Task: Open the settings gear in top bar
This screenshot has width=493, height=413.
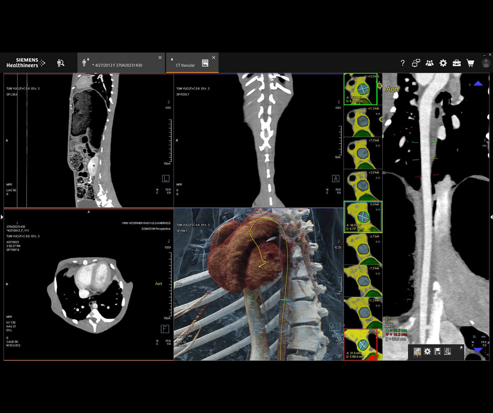Action: 443,63
